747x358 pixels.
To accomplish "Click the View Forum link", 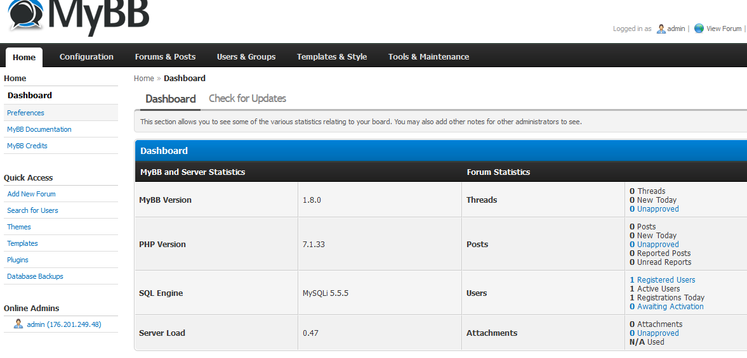I will click(724, 29).
